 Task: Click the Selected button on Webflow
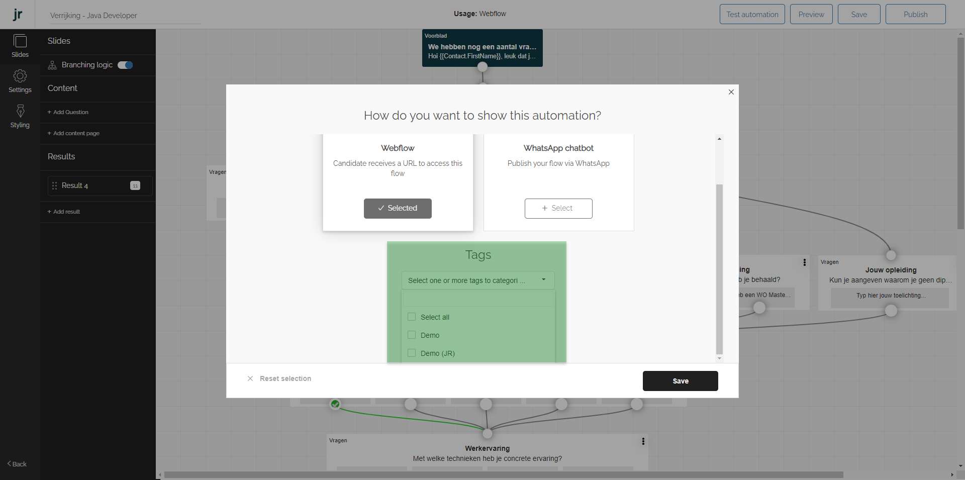tap(398, 209)
